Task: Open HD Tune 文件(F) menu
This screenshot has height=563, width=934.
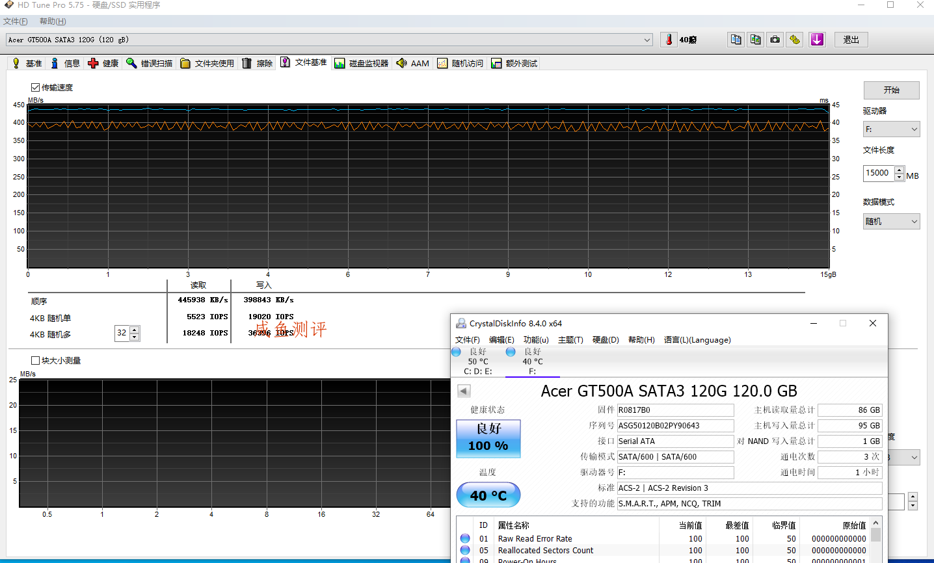Action: [15, 21]
